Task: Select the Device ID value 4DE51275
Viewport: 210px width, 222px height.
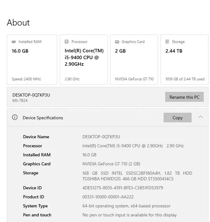Action: click(123, 188)
